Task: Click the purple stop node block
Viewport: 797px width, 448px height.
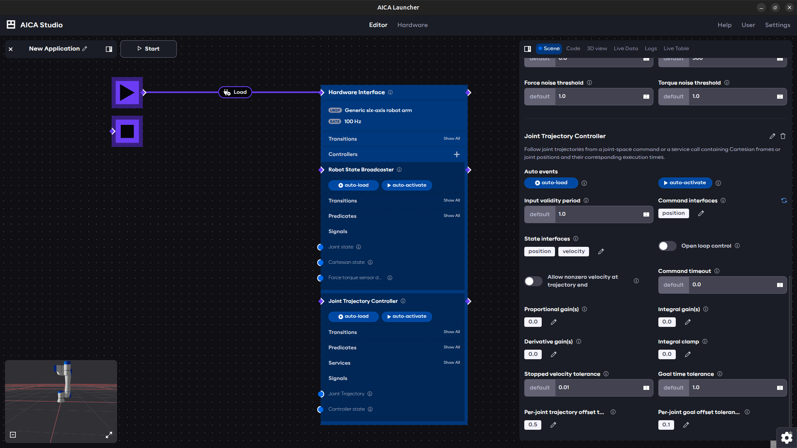Action: click(x=127, y=131)
